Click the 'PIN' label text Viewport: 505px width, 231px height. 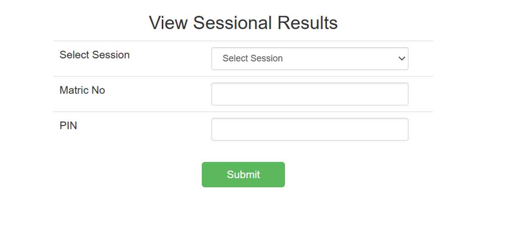click(x=69, y=126)
